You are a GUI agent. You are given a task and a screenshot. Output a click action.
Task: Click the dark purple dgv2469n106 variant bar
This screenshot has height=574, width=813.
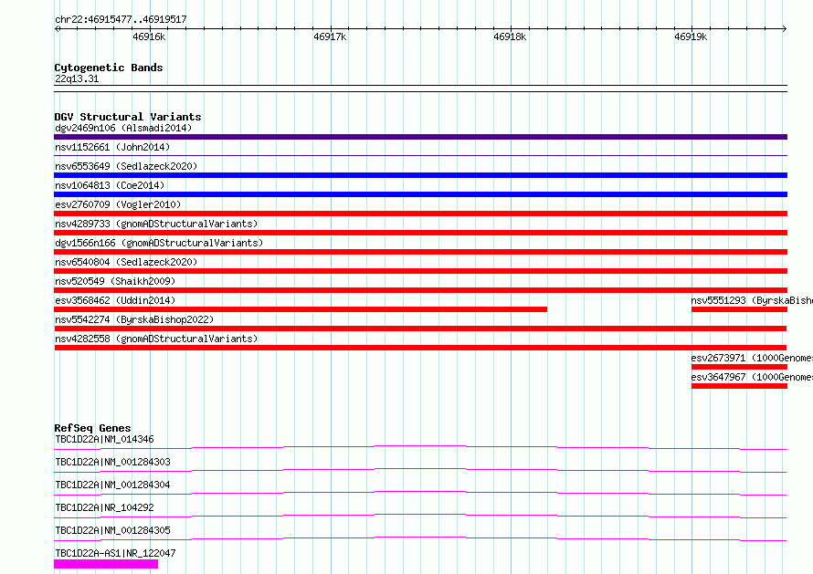click(x=420, y=137)
